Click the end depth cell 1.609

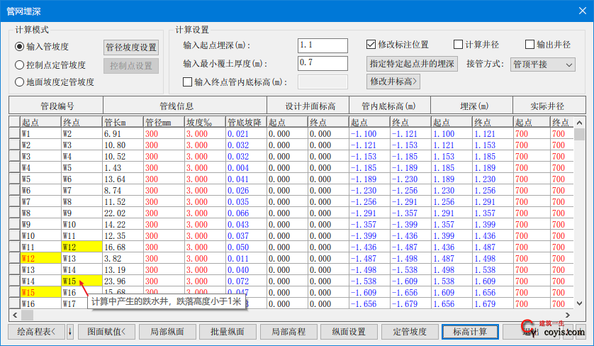[x=493, y=281]
